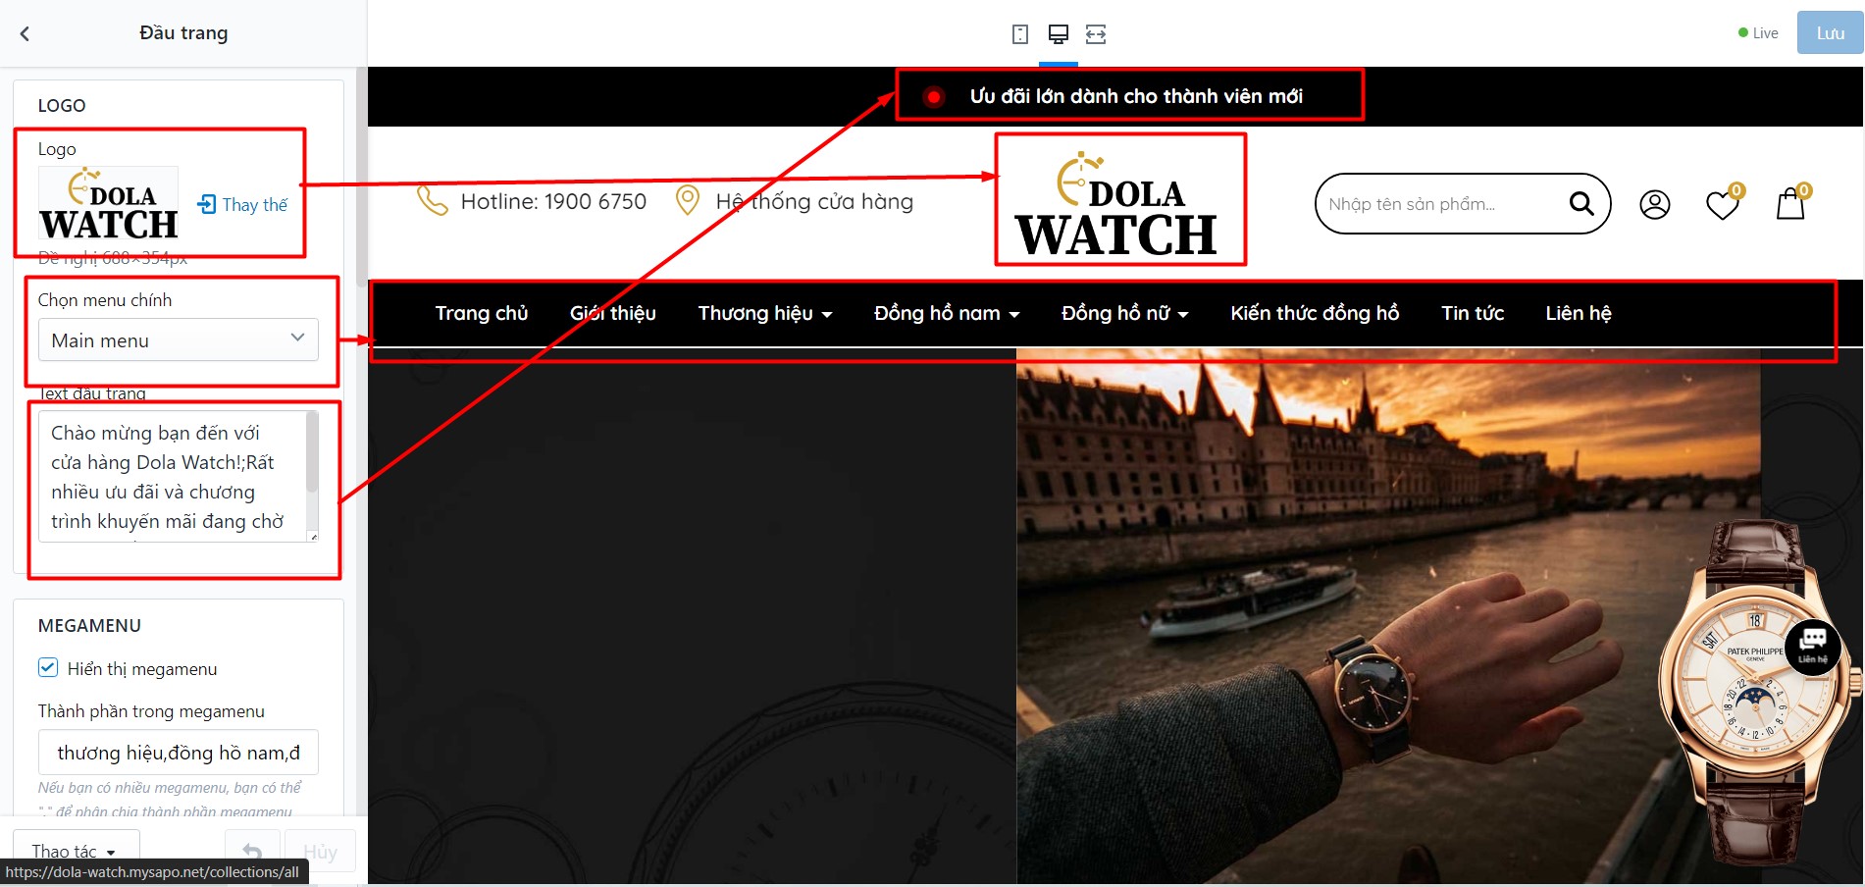Click the Live status indicator

pyautogui.click(x=1758, y=33)
